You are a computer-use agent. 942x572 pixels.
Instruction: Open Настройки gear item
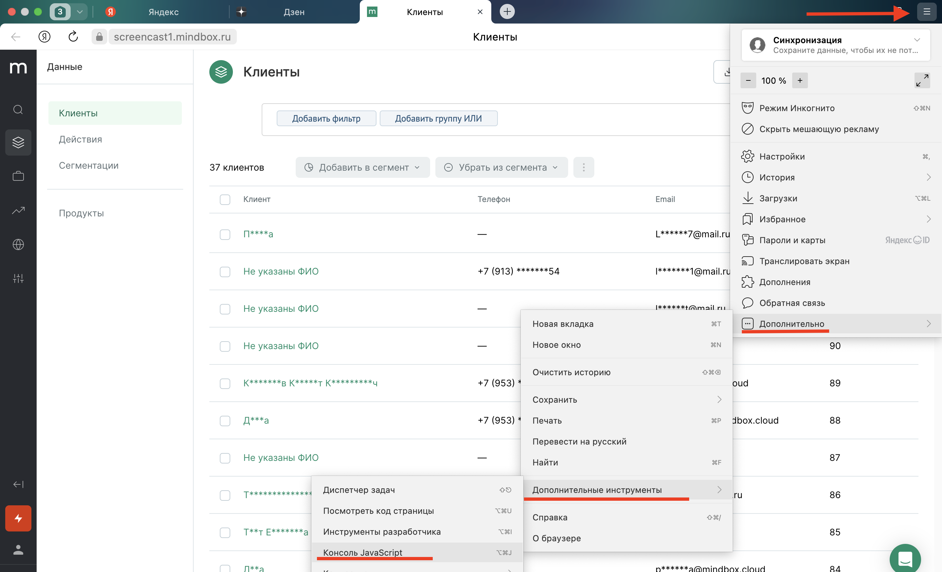pyautogui.click(x=836, y=157)
